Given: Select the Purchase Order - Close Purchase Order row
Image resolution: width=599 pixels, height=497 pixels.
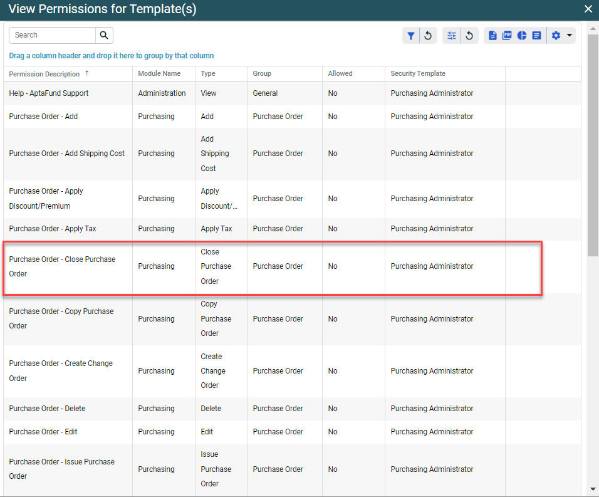Looking at the screenshot, I should point(272,267).
